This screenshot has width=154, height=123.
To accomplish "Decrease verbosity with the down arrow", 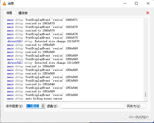I will (43, 107).
